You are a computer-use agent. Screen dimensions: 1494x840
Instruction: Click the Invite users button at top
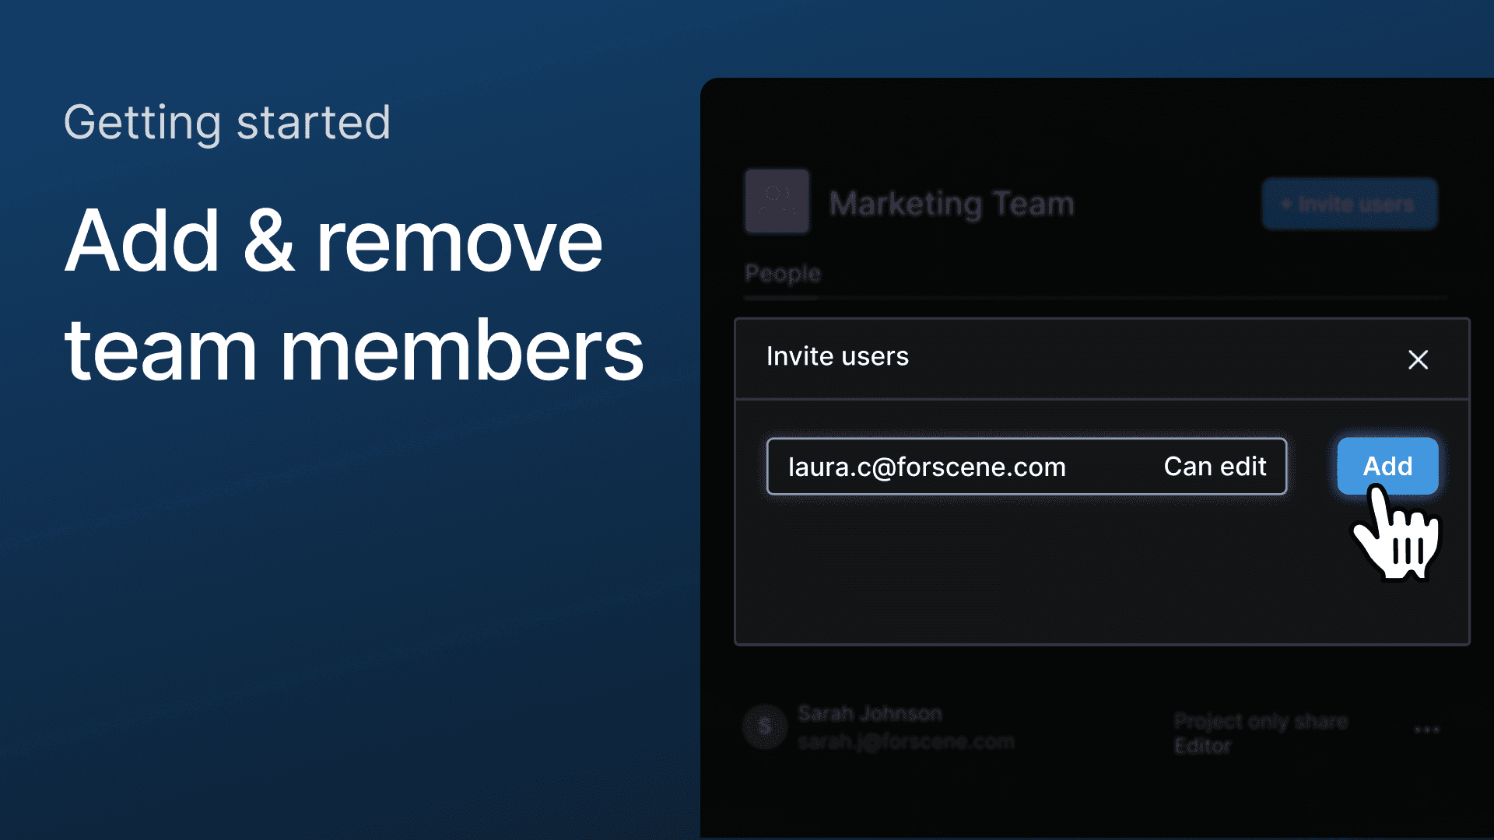click(1349, 204)
